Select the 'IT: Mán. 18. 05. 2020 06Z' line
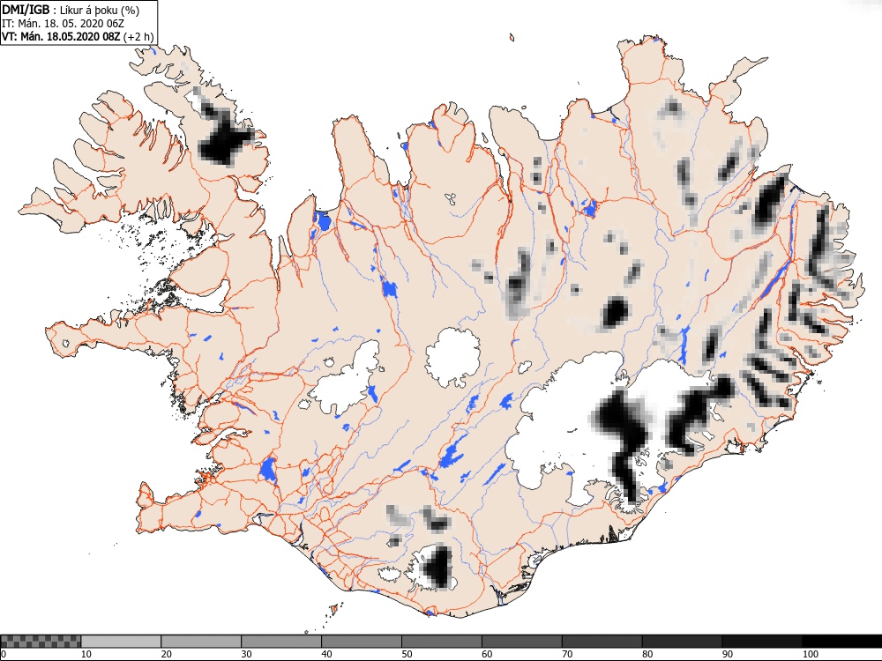Viewport: 882px width, 661px height. point(63,24)
